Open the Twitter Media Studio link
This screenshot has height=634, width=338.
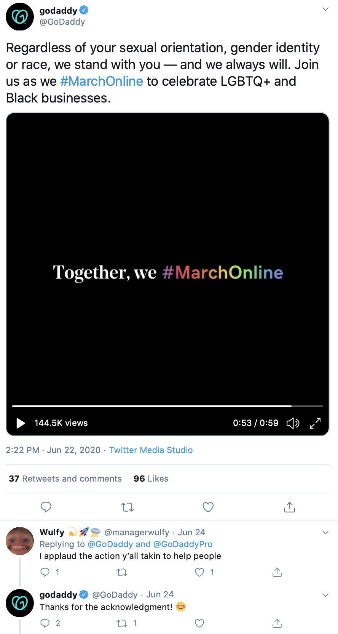[x=151, y=450]
